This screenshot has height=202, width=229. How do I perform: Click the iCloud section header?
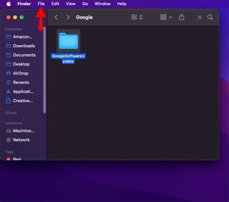(11, 113)
